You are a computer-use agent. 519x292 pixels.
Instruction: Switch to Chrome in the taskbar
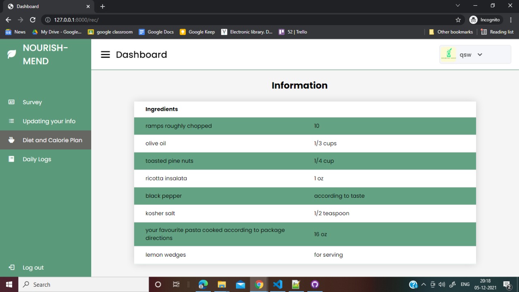click(259, 284)
